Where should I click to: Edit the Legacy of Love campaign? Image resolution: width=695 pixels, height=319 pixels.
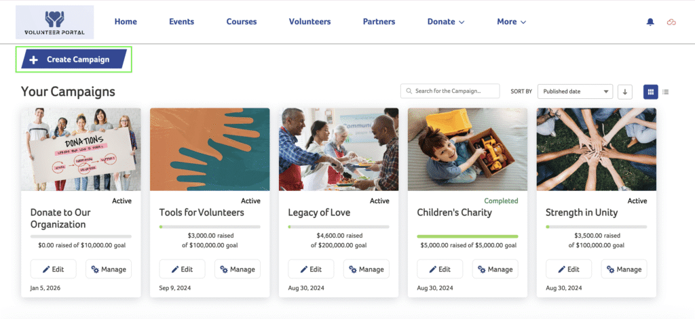pyautogui.click(x=311, y=269)
